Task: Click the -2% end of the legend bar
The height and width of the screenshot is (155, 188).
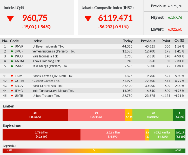Action: click(10, 150)
